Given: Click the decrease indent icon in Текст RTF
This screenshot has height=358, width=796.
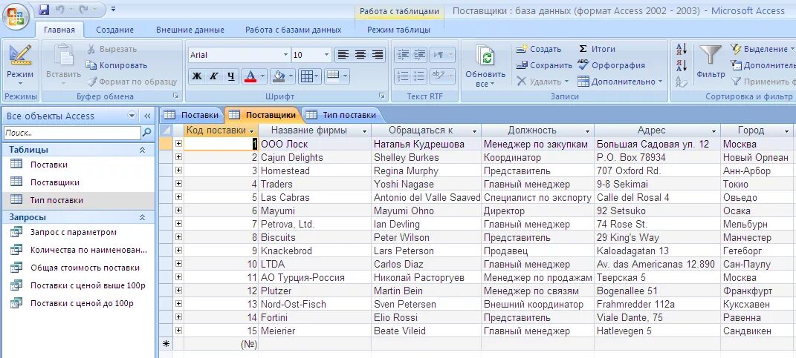Looking at the screenshot, I should [x=403, y=55].
